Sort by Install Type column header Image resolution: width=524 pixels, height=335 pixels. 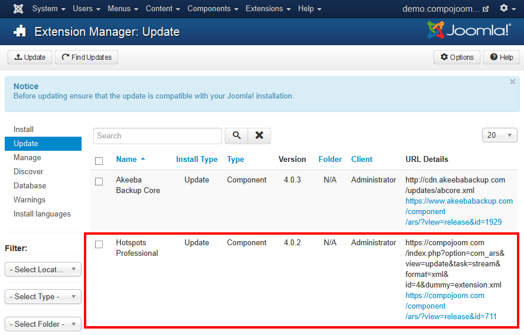click(197, 160)
